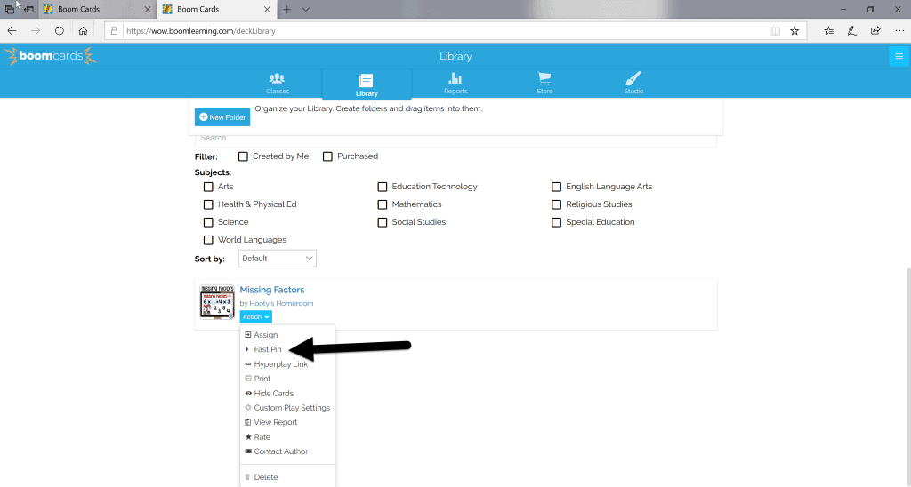Toggle reading view icon in address bar
911x487 pixels.
coord(775,31)
